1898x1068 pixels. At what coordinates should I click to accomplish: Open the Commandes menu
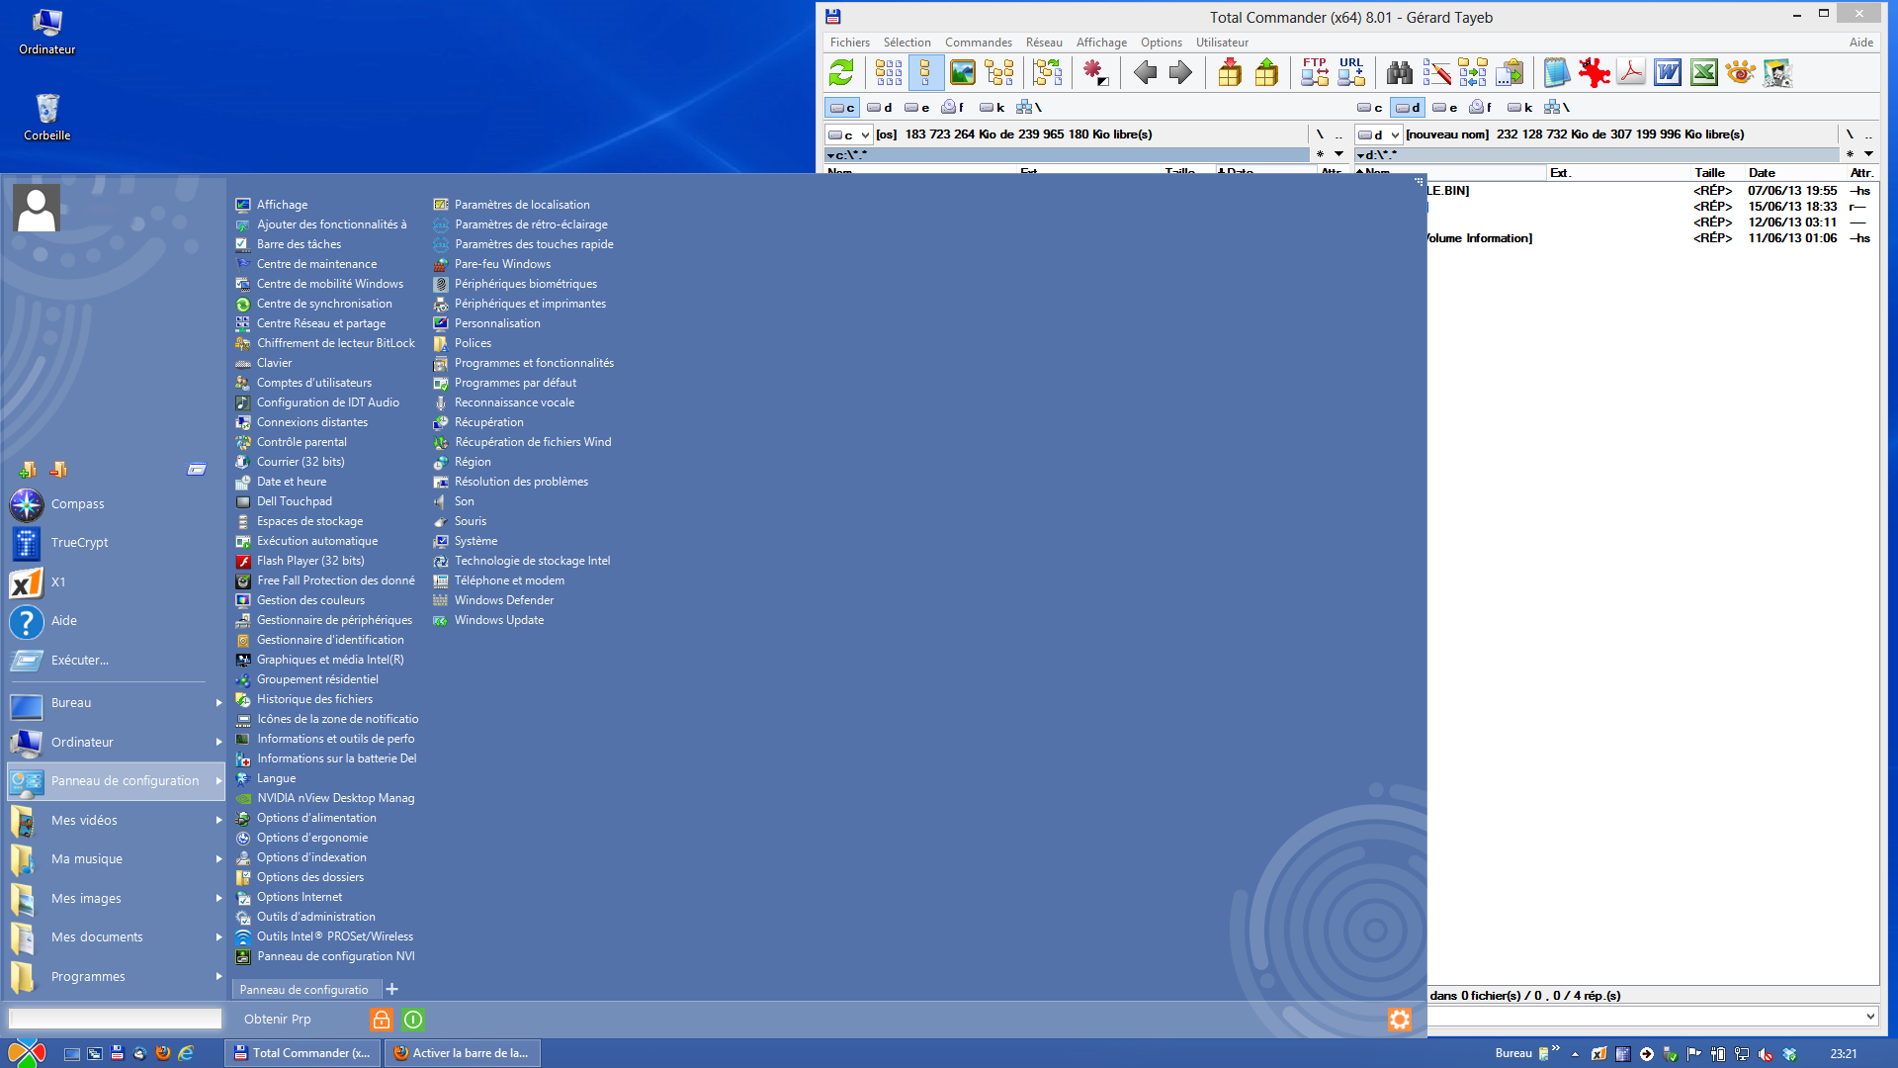click(978, 43)
